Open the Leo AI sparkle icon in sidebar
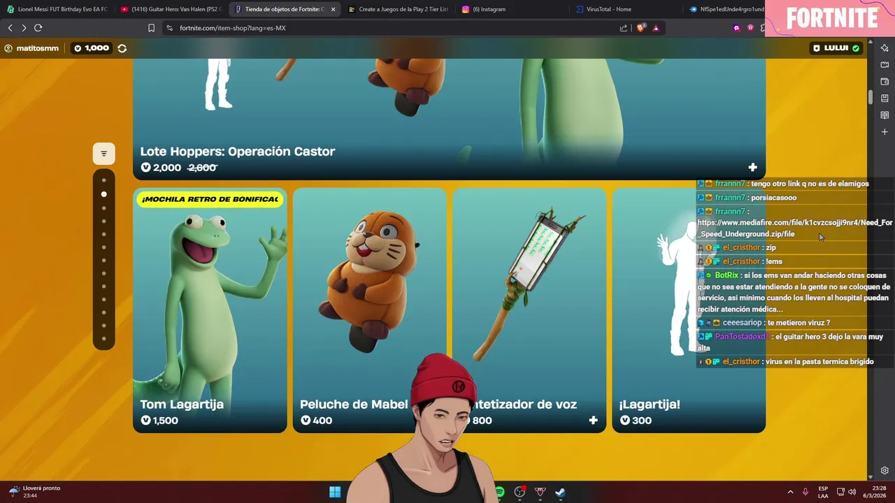 pyautogui.click(x=885, y=48)
